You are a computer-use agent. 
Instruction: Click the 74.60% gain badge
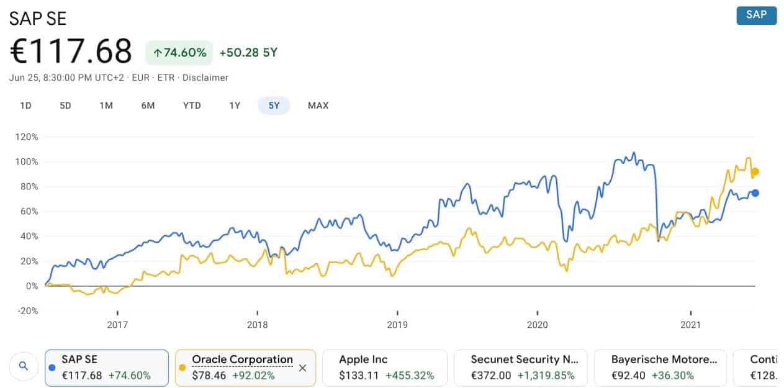[x=179, y=53]
